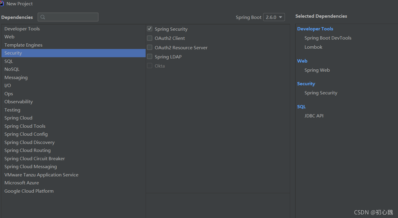This screenshot has height=218, width=398.
Task: Select the Developer Tools category
Action: click(73, 29)
